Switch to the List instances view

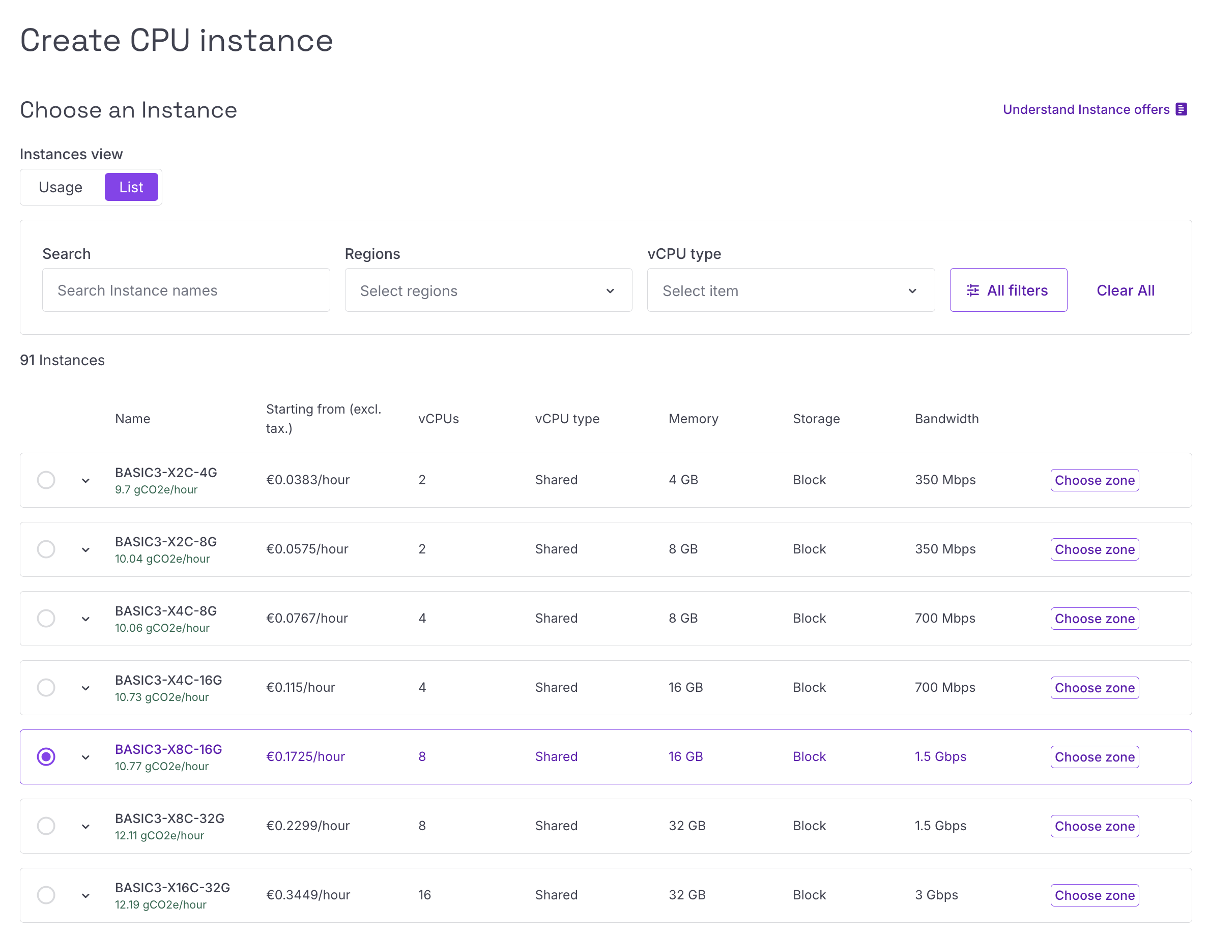(x=131, y=187)
